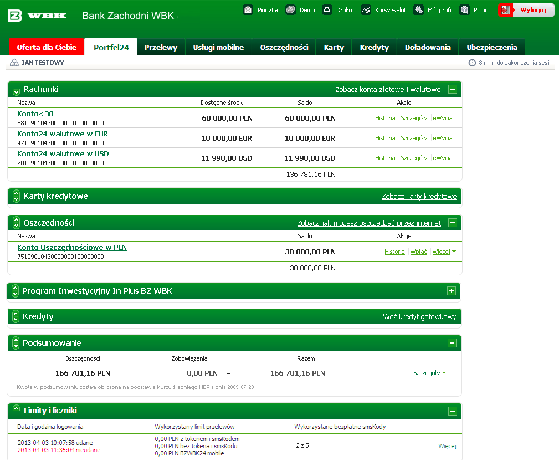Go to the Oszczędności tab

(284, 47)
